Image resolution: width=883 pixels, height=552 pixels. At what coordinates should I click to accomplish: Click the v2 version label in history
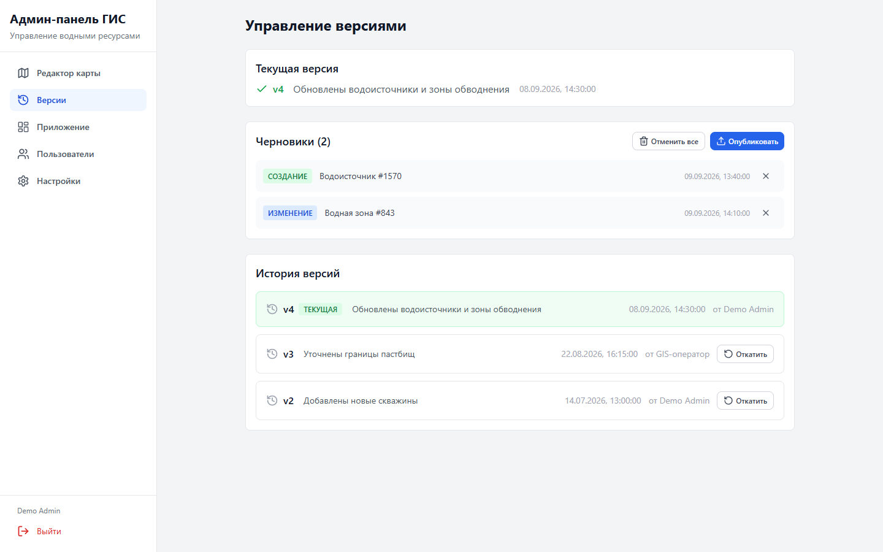[x=288, y=401]
